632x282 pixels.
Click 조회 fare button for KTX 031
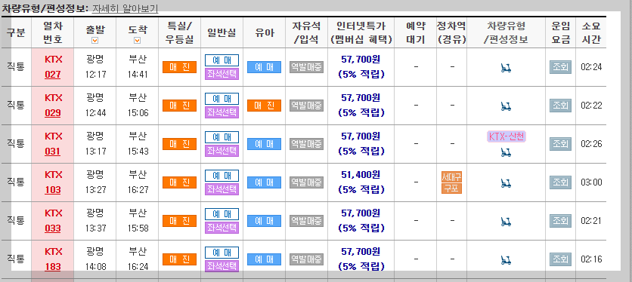561,144
